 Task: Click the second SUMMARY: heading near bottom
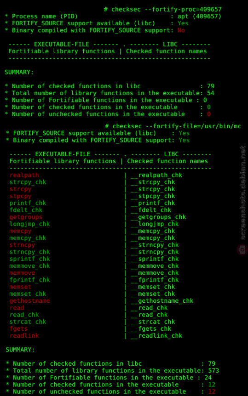pyautogui.click(x=20, y=350)
